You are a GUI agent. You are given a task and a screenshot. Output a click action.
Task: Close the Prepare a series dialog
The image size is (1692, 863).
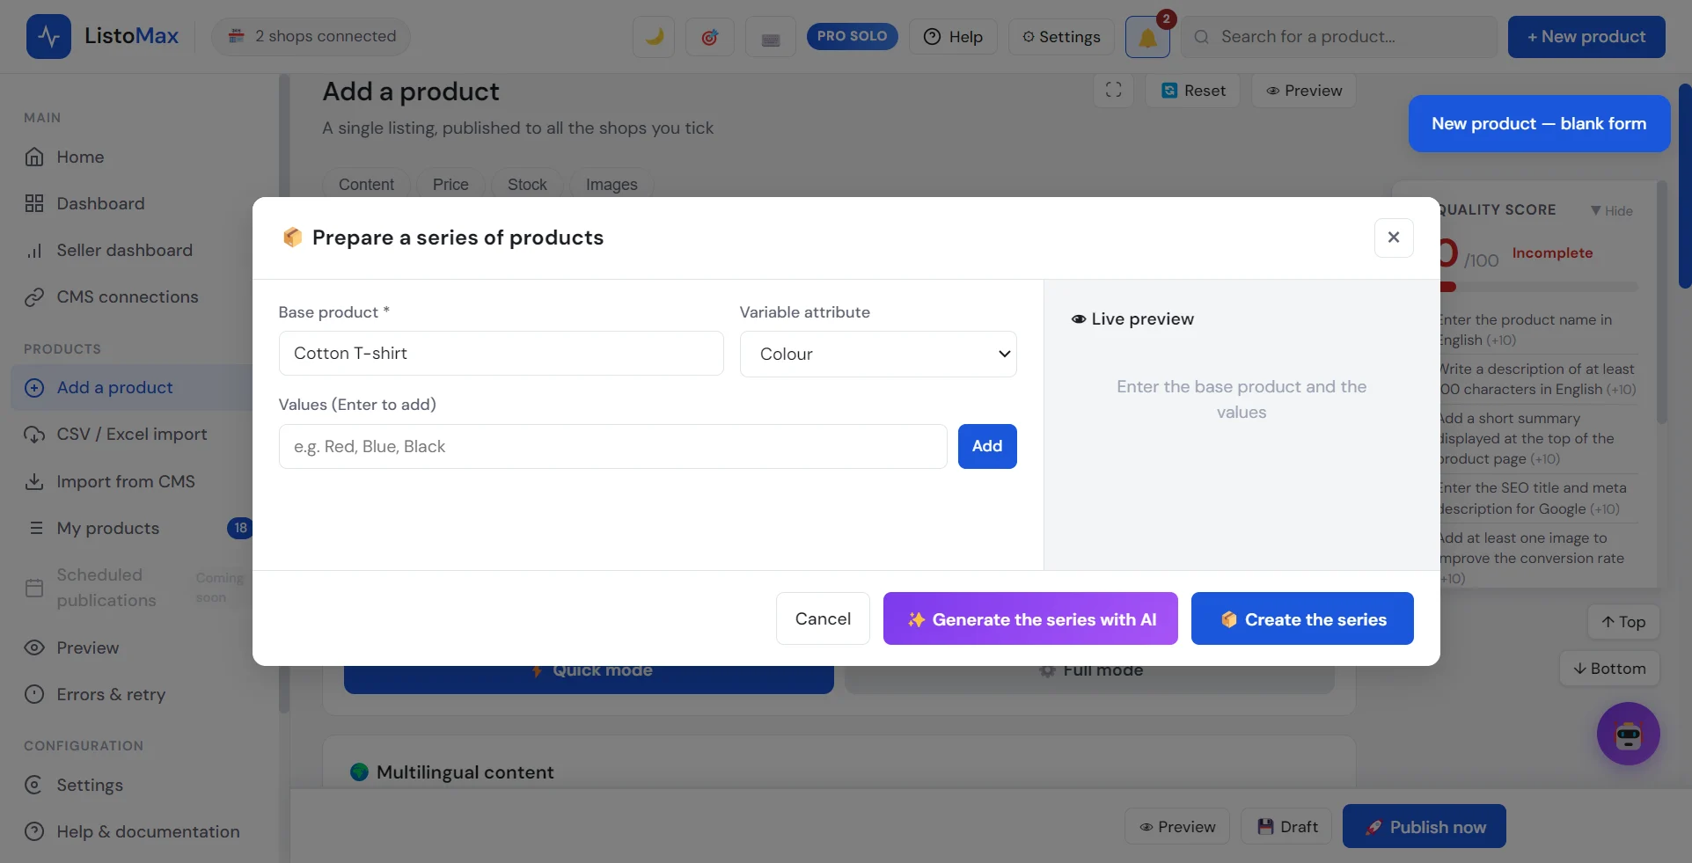1394,238
